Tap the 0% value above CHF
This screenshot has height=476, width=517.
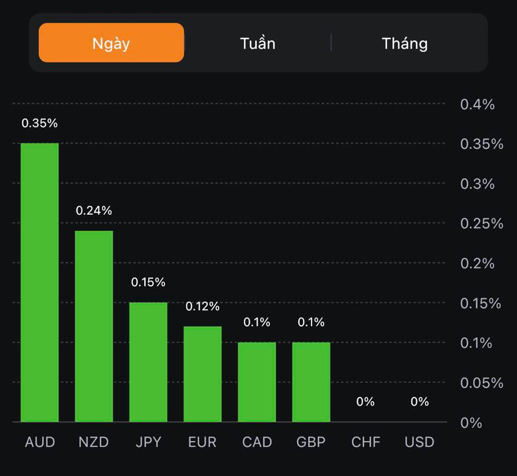tap(366, 402)
